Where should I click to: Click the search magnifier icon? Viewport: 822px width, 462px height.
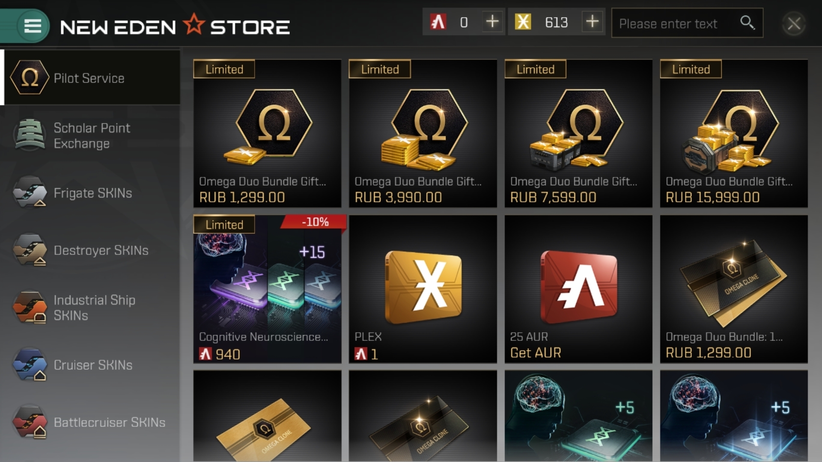[x=747, y=22]
